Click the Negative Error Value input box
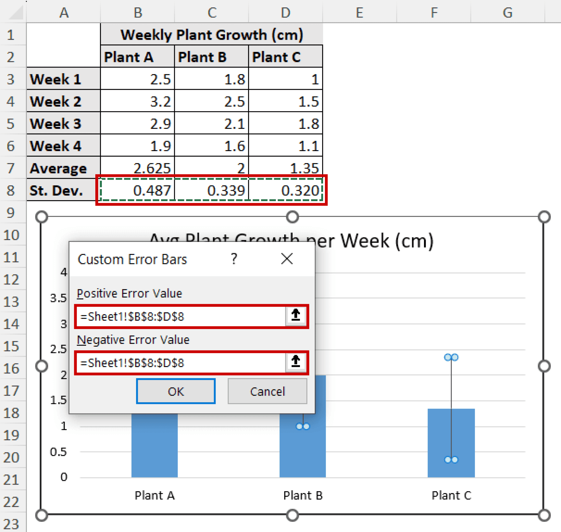 181,363
